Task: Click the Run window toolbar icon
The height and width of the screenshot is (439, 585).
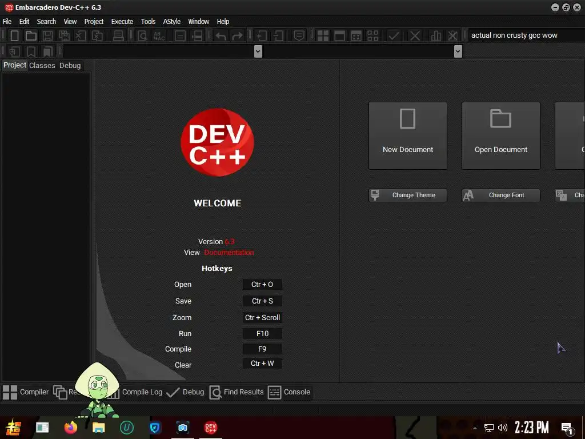Action: [x=339, y=36]
